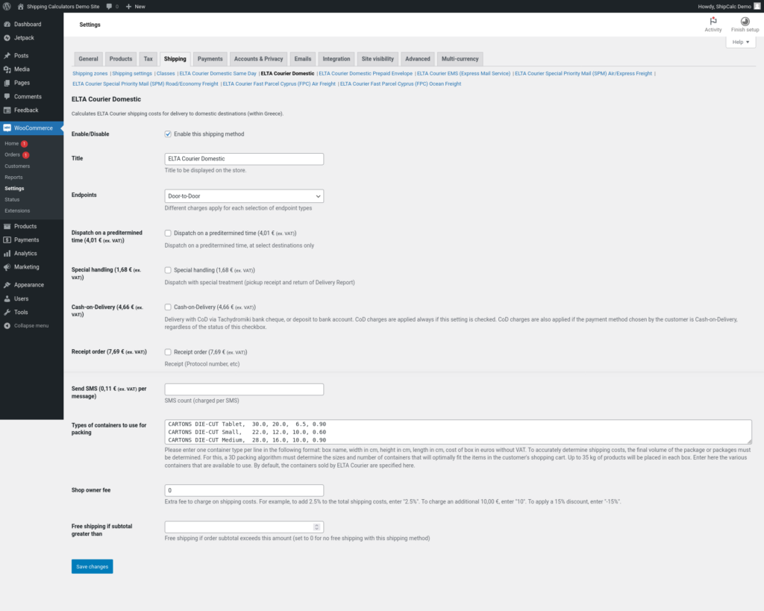764x611 pixels.
Task: Tick the Receipt order checkbox
Action: pos(168,352)
